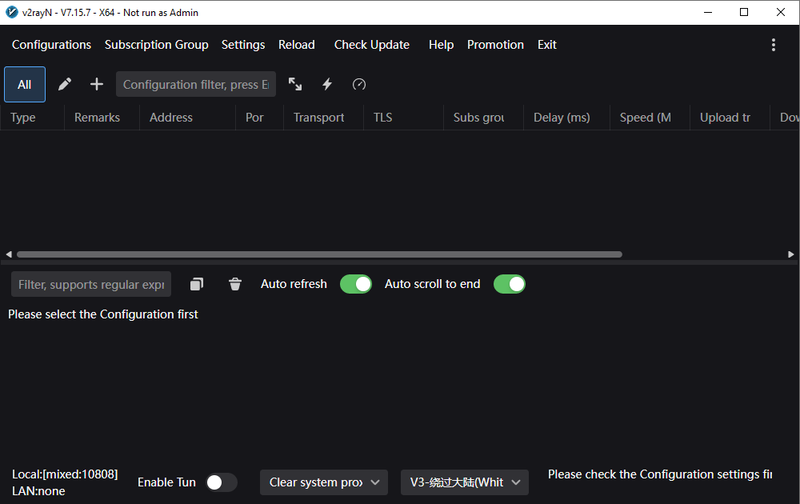
Task: Click the auto column width arrows icon
Action: [295, 84]
